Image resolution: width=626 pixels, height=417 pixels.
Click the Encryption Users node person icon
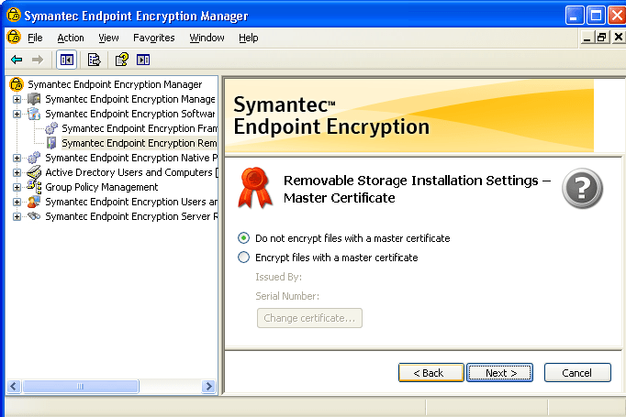coord(34,202)
